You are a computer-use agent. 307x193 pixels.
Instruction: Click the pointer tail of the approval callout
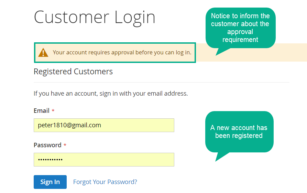click(x=221, y=52)
